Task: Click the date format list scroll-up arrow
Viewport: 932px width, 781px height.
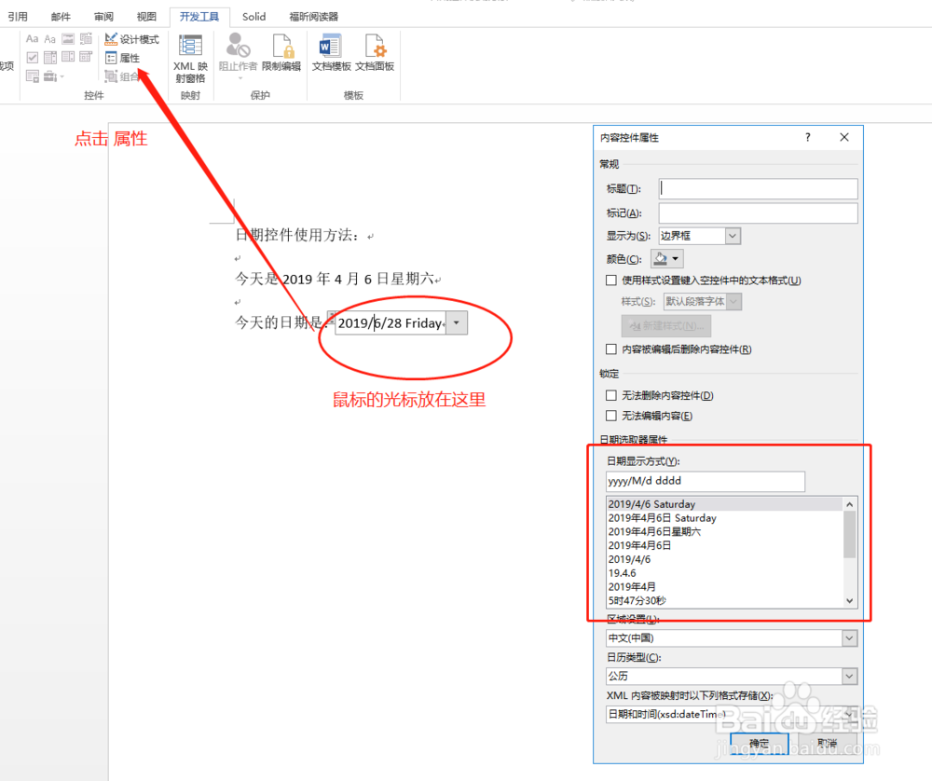Action: (849, 504)
